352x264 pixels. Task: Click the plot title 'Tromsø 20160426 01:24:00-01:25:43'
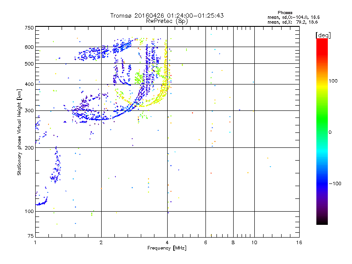pos(167,15)
